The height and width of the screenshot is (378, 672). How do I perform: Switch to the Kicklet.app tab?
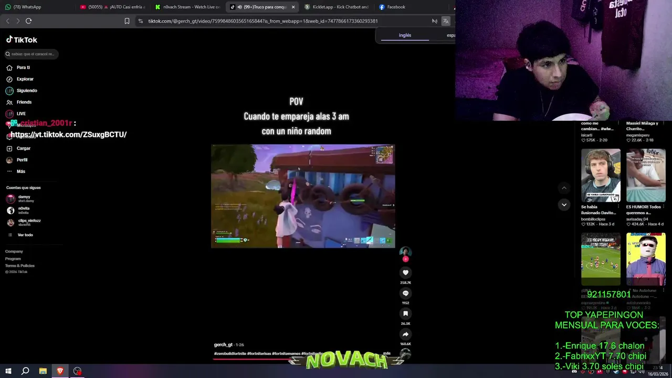click(x=337, y=7)
